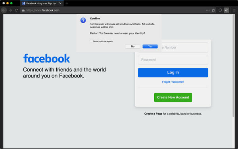Click the New Identity broom icon
The width and height of the screenshot is (238, 149).
click(226, 10)
